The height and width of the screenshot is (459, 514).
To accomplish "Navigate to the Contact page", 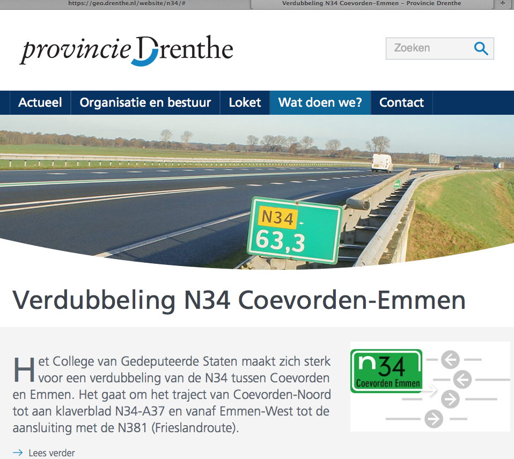I will point(401,102).
